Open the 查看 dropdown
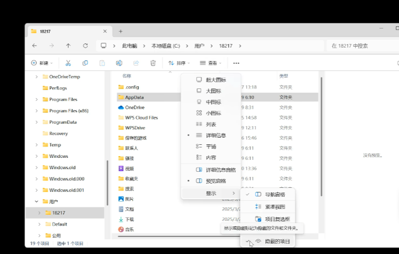 click(211, 63)
